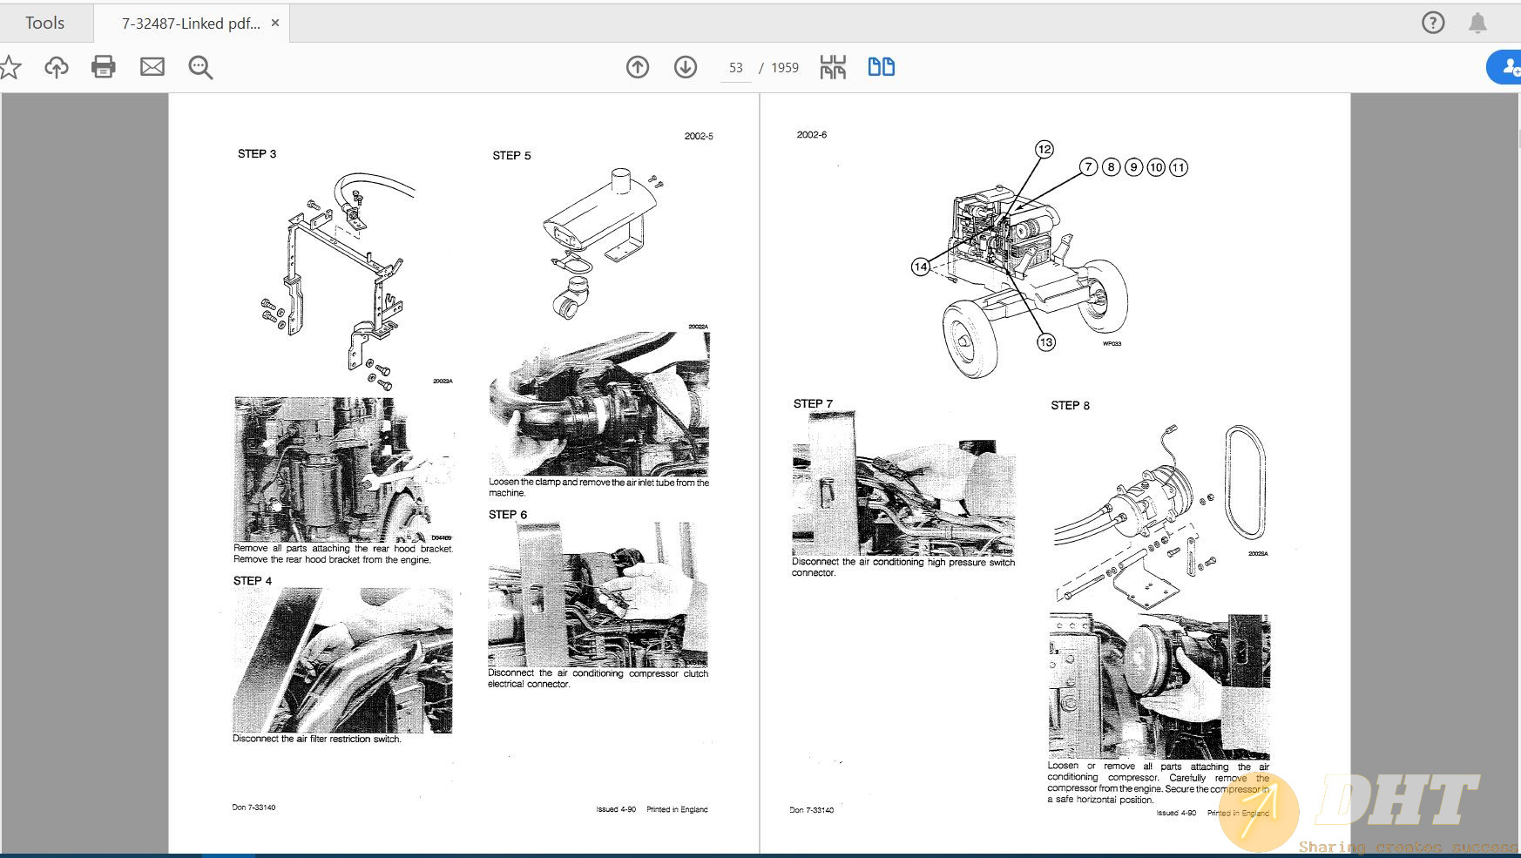
Task: Go to the previous page
Action: pyautogui.click(x=638, y=66)
